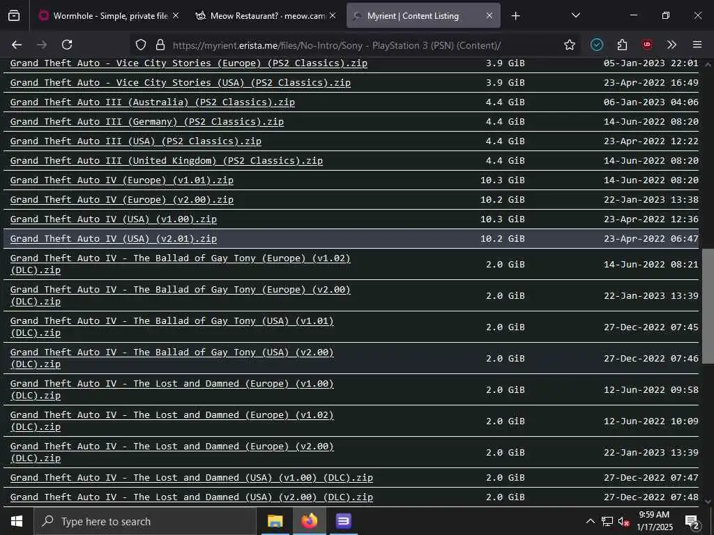The image size is (714, 535).
Task: Click the page vertical scrollbar thumb
Action: click(x=708, y=307)
